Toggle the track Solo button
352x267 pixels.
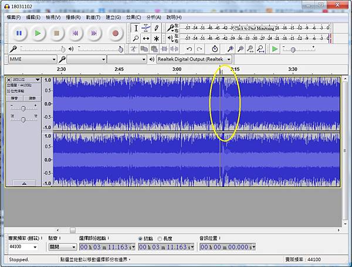pyautogui.click(x=32, y=98)
